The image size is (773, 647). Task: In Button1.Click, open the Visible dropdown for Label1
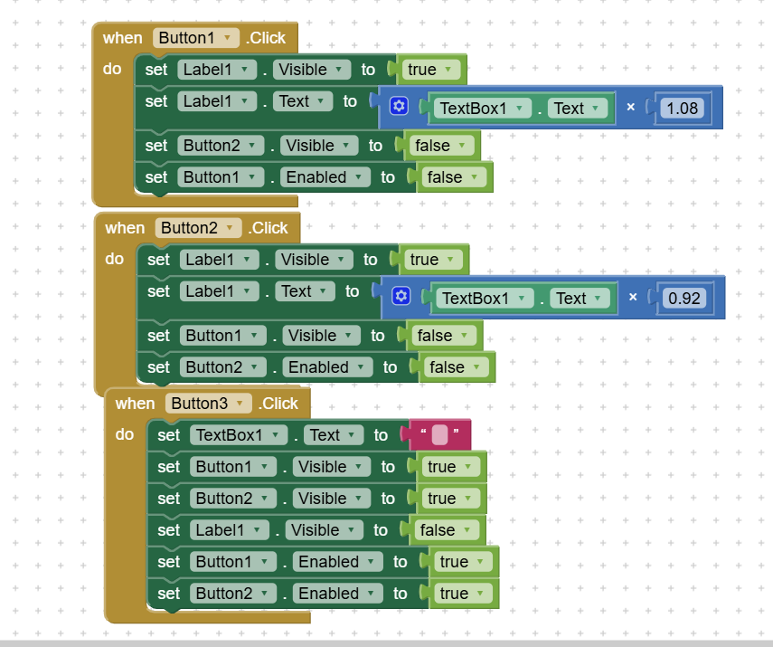tap(312, 70)
